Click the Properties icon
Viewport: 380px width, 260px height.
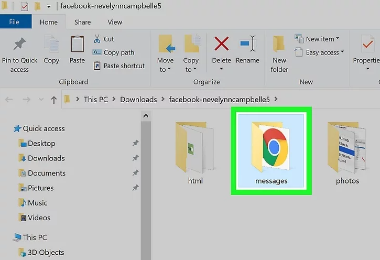coord(367,44)
